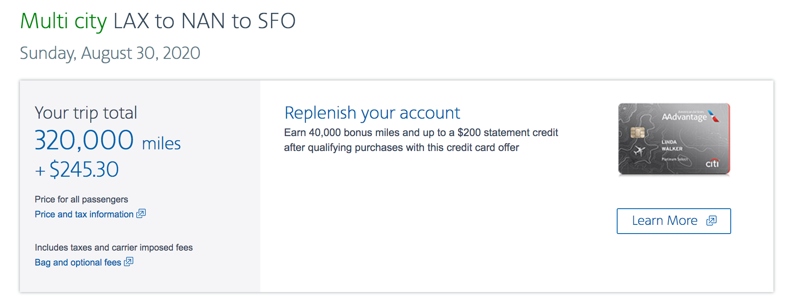Click external-link icon beside Bag and optional fees
The height and width of the screenshot is (307, 790).
tap(129, 262)
